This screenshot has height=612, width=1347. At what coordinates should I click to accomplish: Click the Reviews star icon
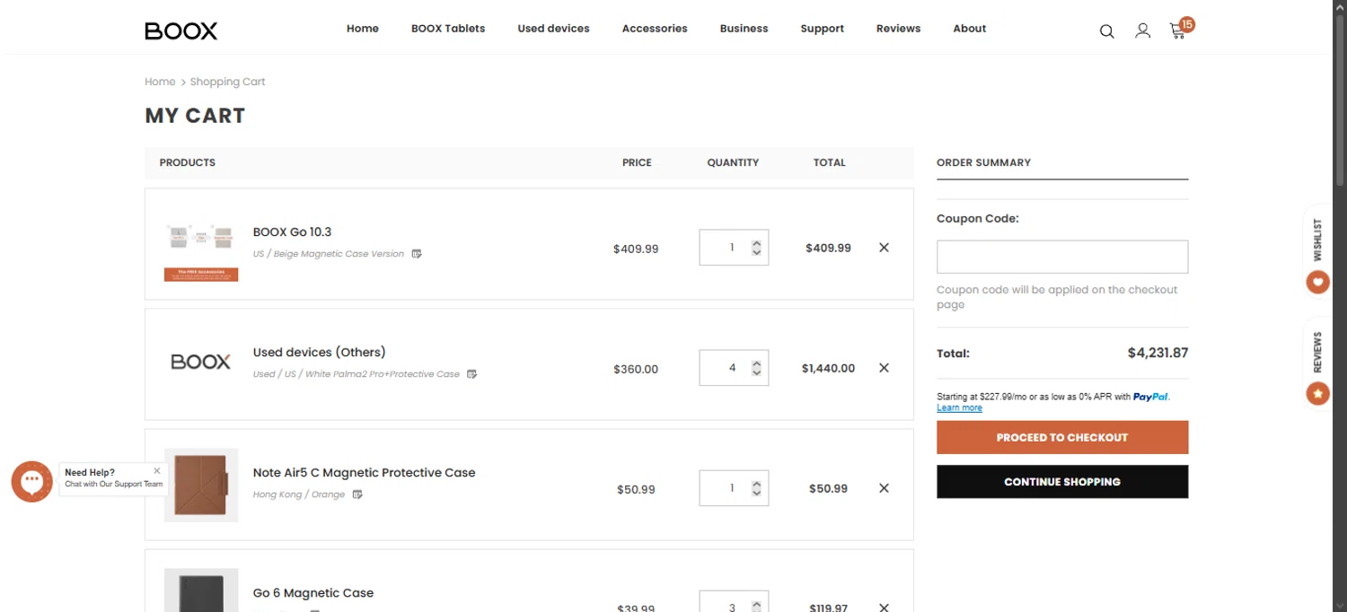[x=1317, y=393]
